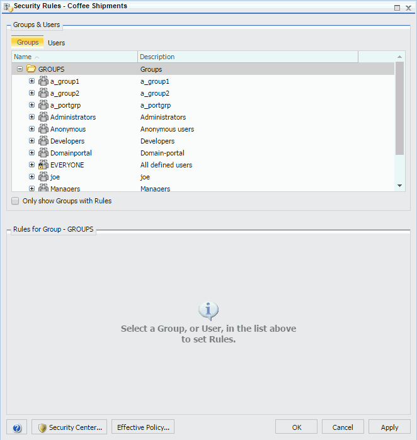
Task: Click the Administrators group icon
Action: click(43, 116)
